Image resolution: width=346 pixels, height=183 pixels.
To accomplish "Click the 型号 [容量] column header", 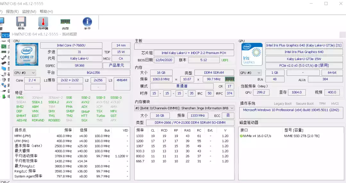I will coord(294,130).
